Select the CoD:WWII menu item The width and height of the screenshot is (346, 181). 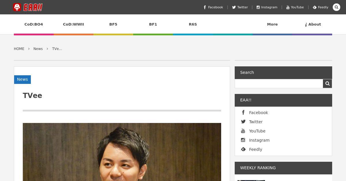[74, 24]
